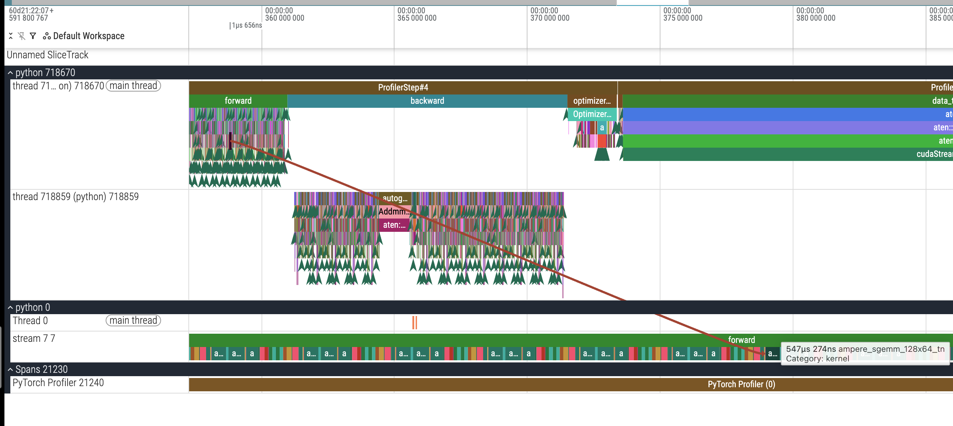Open the Default Workspace selector
This screenshot has width=953, height=426.
pos(88,36)
